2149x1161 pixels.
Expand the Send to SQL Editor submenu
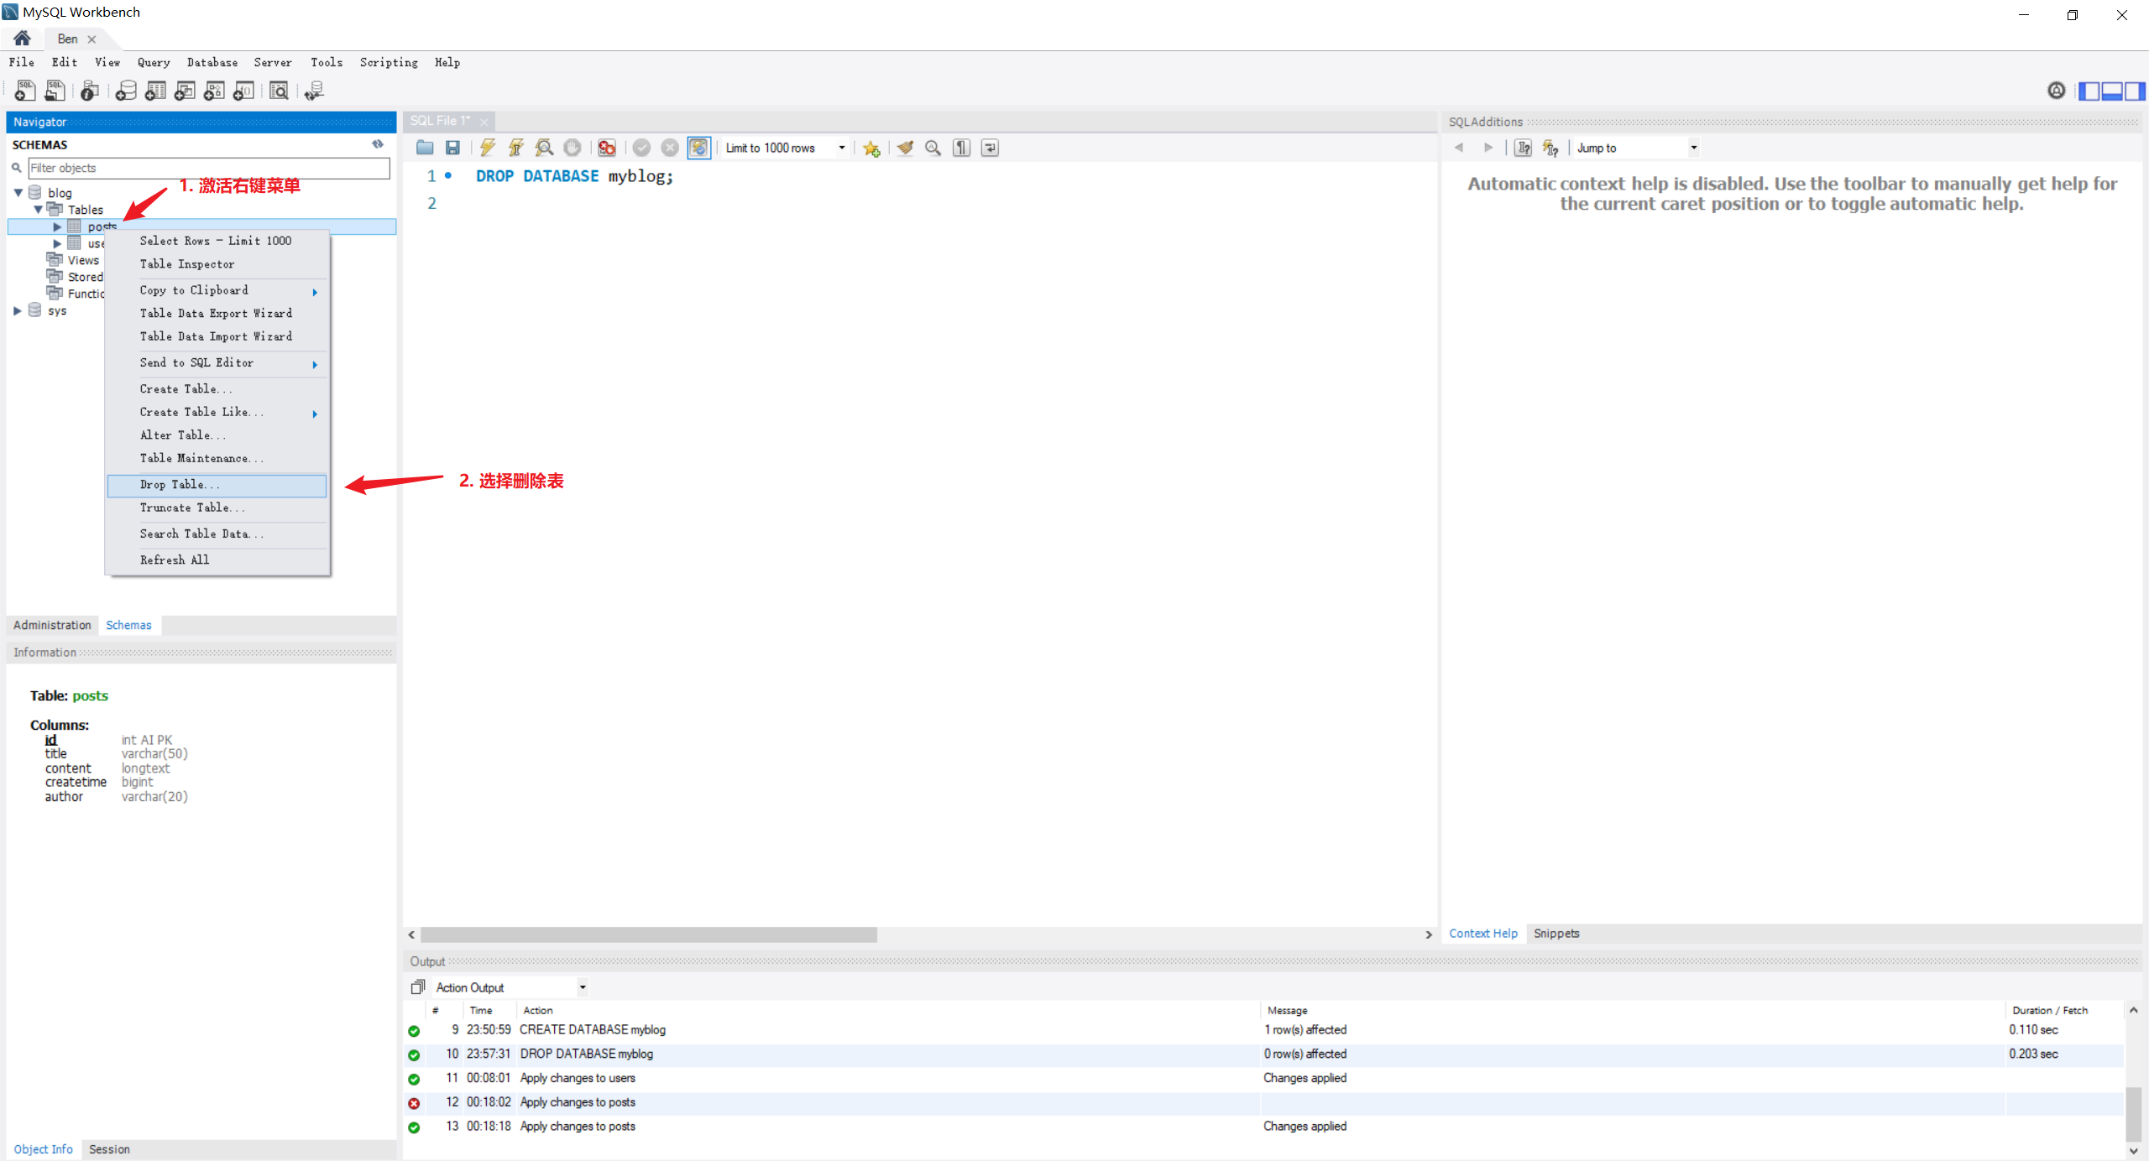click(x=217, y=362)
